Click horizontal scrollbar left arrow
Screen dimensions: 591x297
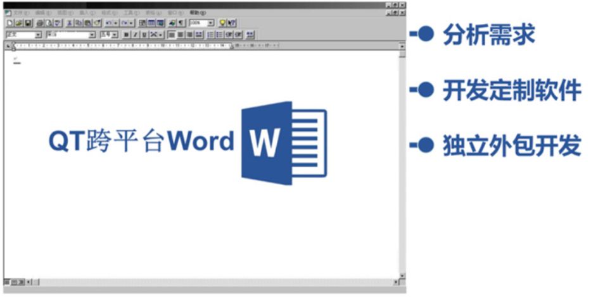29,282
